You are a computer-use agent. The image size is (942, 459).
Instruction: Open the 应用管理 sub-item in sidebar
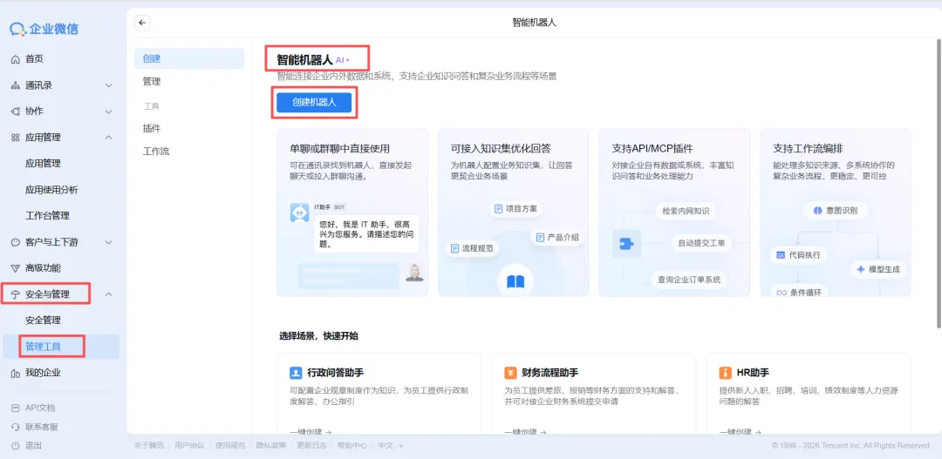(44, 163)
